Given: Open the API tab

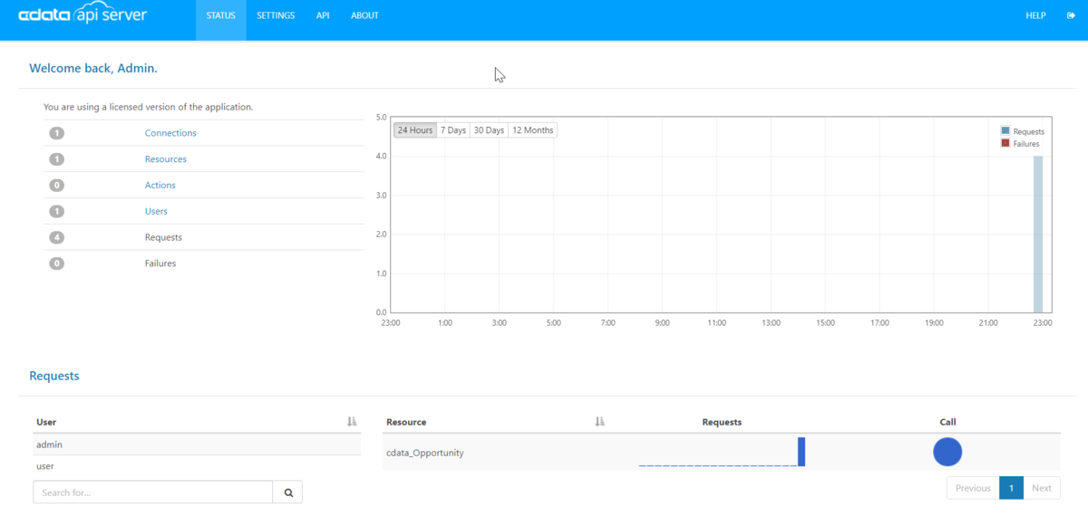Looking at the screenshot, I should click(x=323, y=15).
